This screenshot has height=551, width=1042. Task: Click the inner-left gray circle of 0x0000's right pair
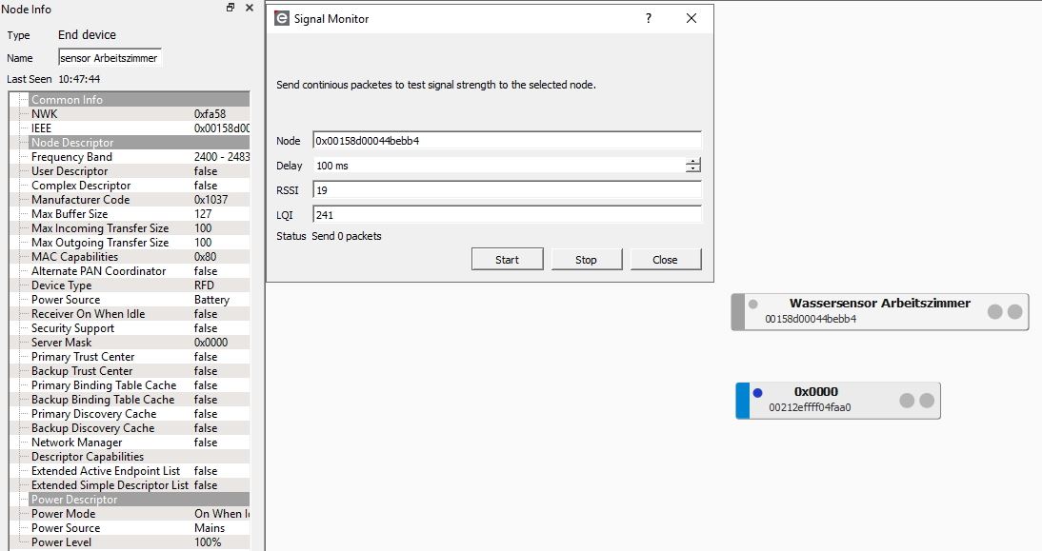coord(907,401)
